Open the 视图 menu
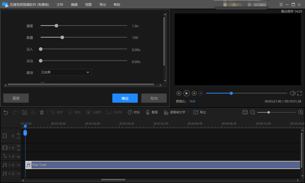The width and height of the screenshot is (305, 183). point(88,5)
